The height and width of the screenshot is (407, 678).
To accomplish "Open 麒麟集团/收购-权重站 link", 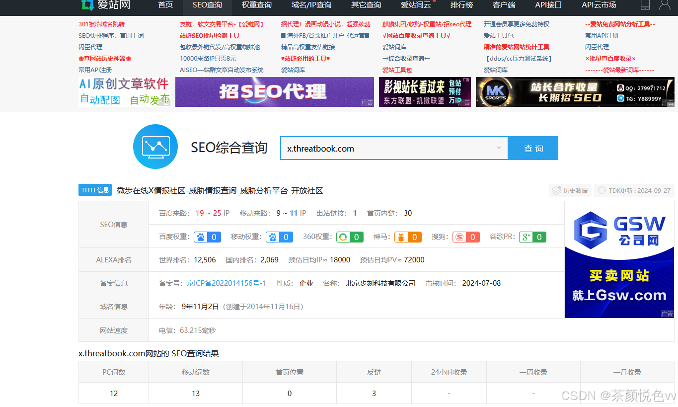I will coord(427,24).
